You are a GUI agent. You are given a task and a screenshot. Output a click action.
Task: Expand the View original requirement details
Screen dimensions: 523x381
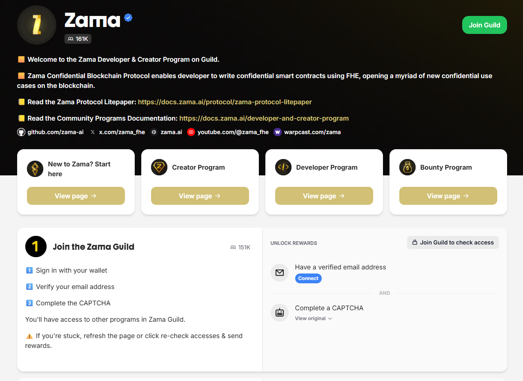point(313,318)
